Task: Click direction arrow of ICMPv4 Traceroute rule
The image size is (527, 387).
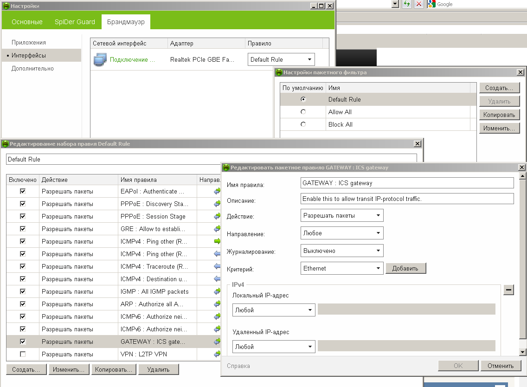Action: (217, 266)
